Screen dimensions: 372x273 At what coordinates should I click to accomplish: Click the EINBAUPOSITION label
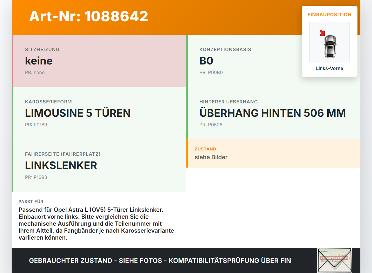(x=330, y=15)
